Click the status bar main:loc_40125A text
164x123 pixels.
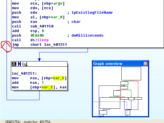(x=37, y=122)
